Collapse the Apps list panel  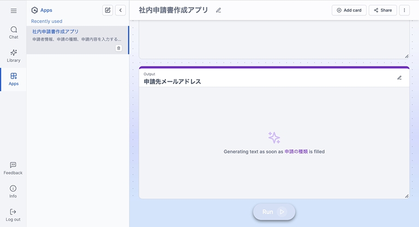point(121,10)
